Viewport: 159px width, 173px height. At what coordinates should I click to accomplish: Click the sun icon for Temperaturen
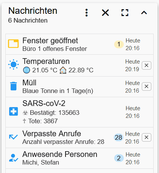click(x=13, y=64)
